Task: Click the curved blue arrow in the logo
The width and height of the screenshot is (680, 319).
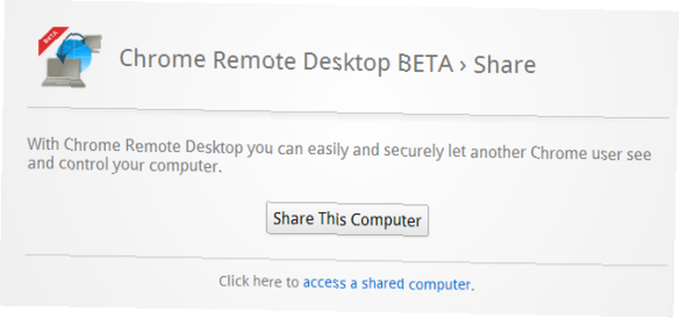Action: pyautogui.click(x=70, y=48)
